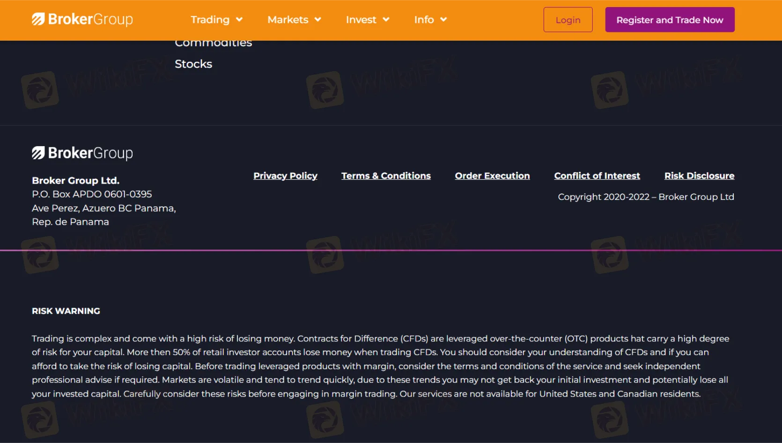Open Conflict of Interest link

(597, 176)
